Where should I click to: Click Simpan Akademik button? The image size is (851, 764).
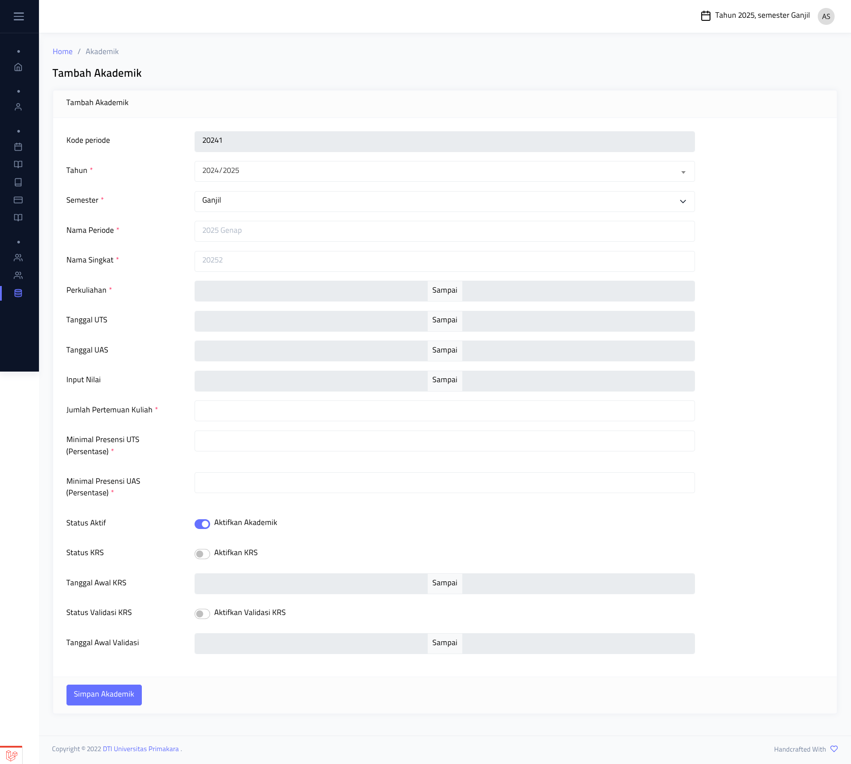click(x=104, y=694)
